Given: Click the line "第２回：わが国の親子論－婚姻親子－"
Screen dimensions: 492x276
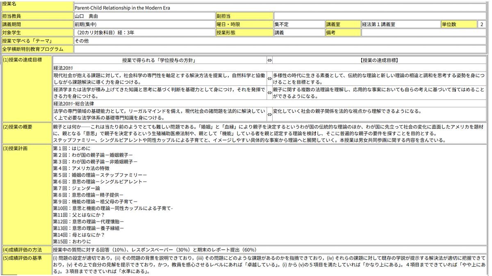Looking at the screenshot, I should tap(93, 155).
